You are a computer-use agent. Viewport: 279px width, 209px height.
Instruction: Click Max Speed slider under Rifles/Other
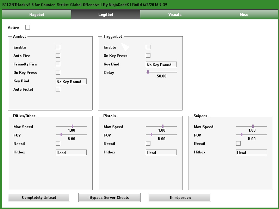71,126
